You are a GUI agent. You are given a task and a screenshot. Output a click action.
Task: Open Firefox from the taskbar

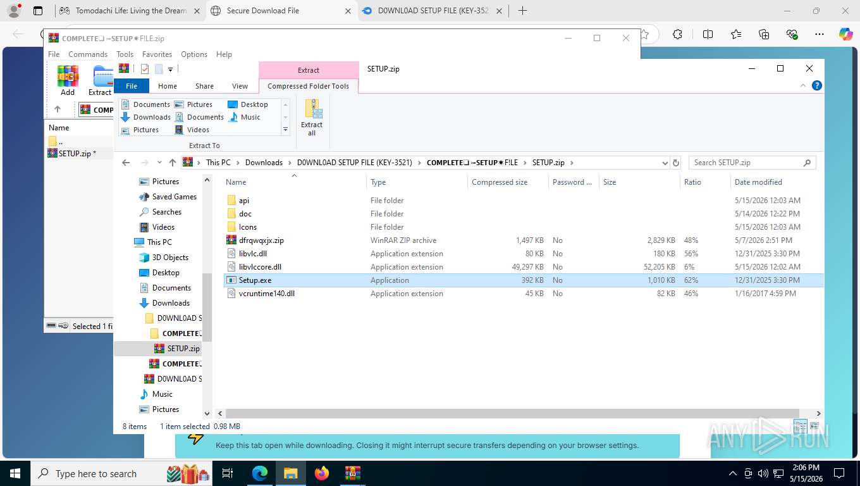click(322, 473)
